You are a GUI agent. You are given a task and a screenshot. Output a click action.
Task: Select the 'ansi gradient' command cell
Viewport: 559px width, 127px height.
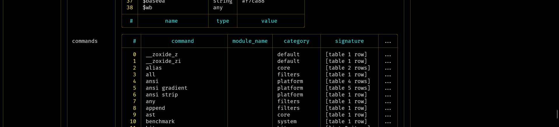click(x=167, y=88)
